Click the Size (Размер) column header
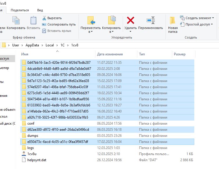Viewport: 219px width, 169px height. pyautogui.click(x=179, y=54)
